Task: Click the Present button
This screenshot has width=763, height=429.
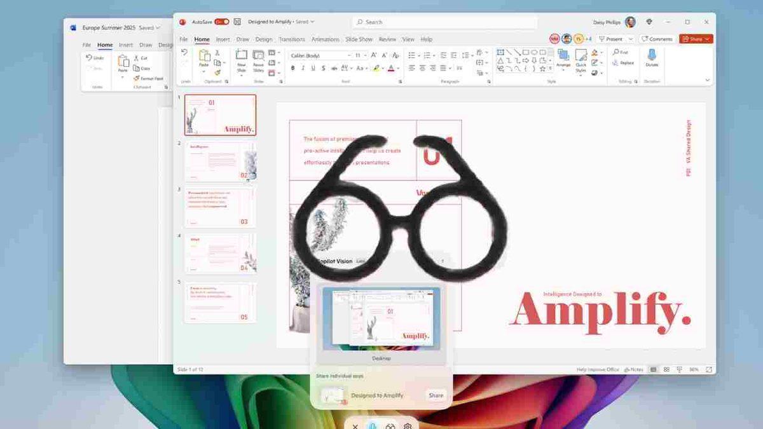Action: [613, 39]
